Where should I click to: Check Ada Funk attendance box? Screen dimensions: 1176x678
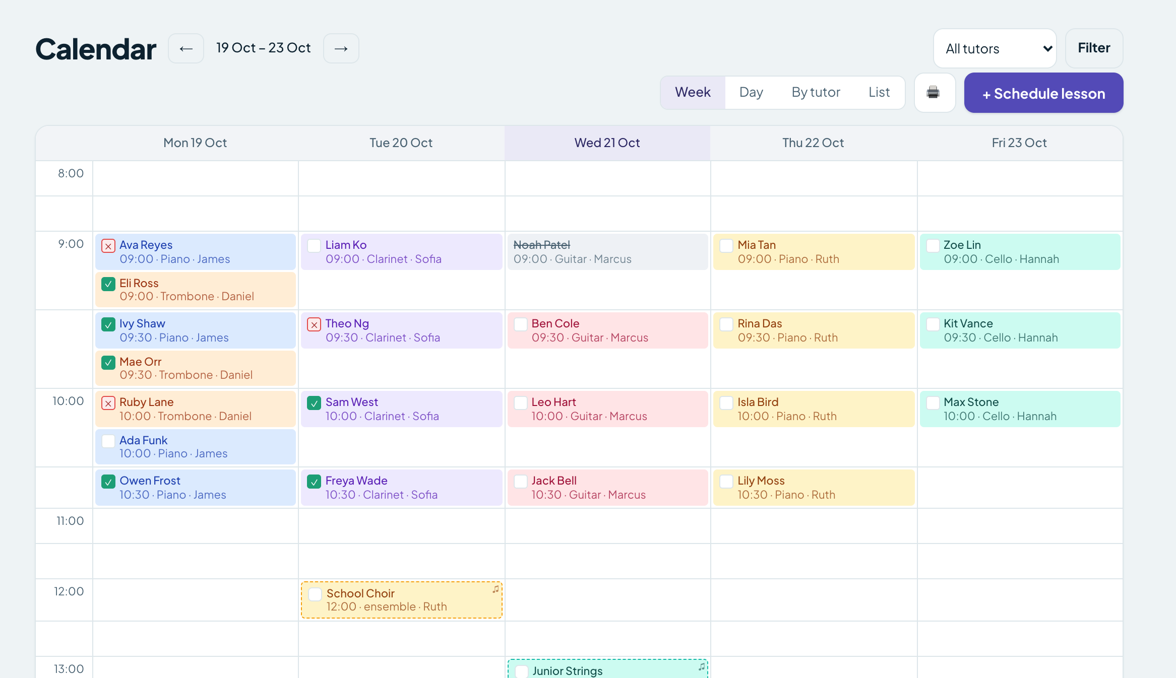[x=108, y=441]
